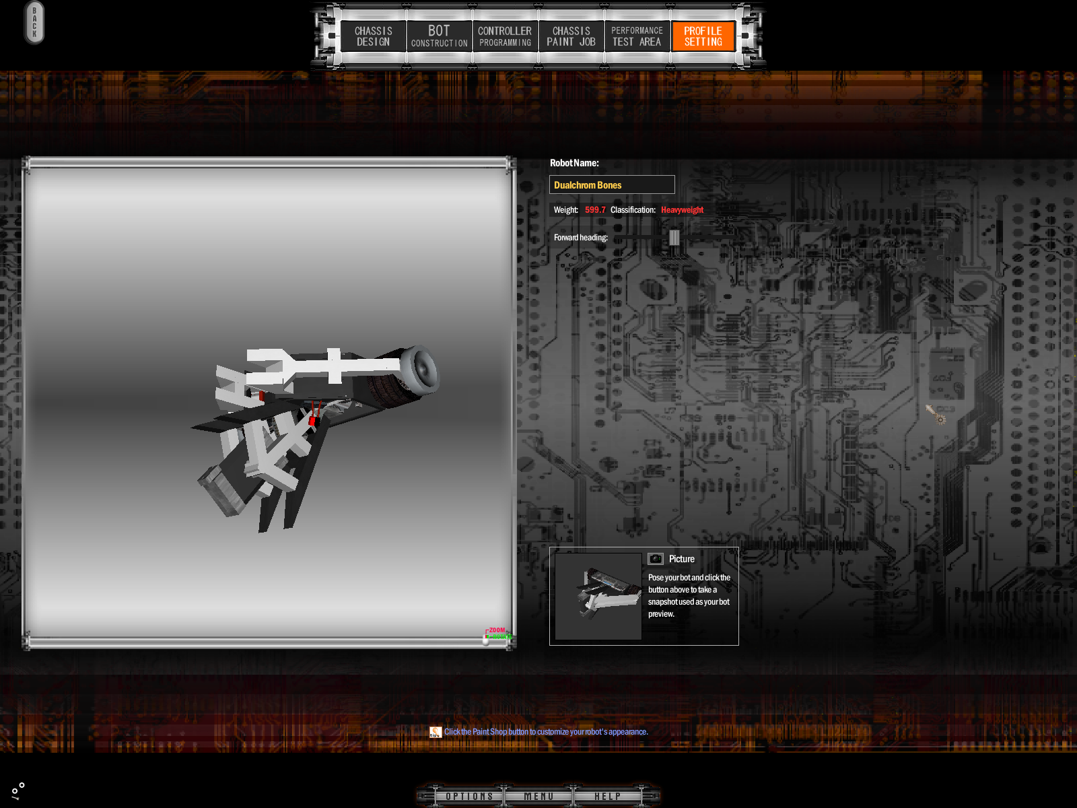Screen dimensions: 1077x808
Task: Enter the Performance Test Area tab
Action: coord(637,36)
